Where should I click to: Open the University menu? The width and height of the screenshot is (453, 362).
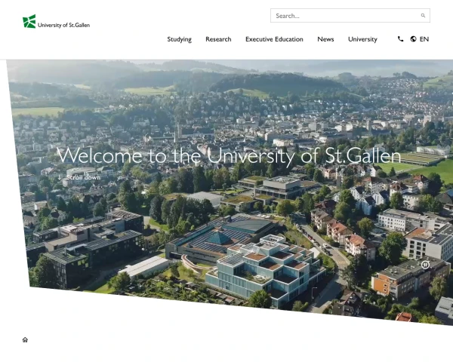pyautogui.click(x=362, y=39)
